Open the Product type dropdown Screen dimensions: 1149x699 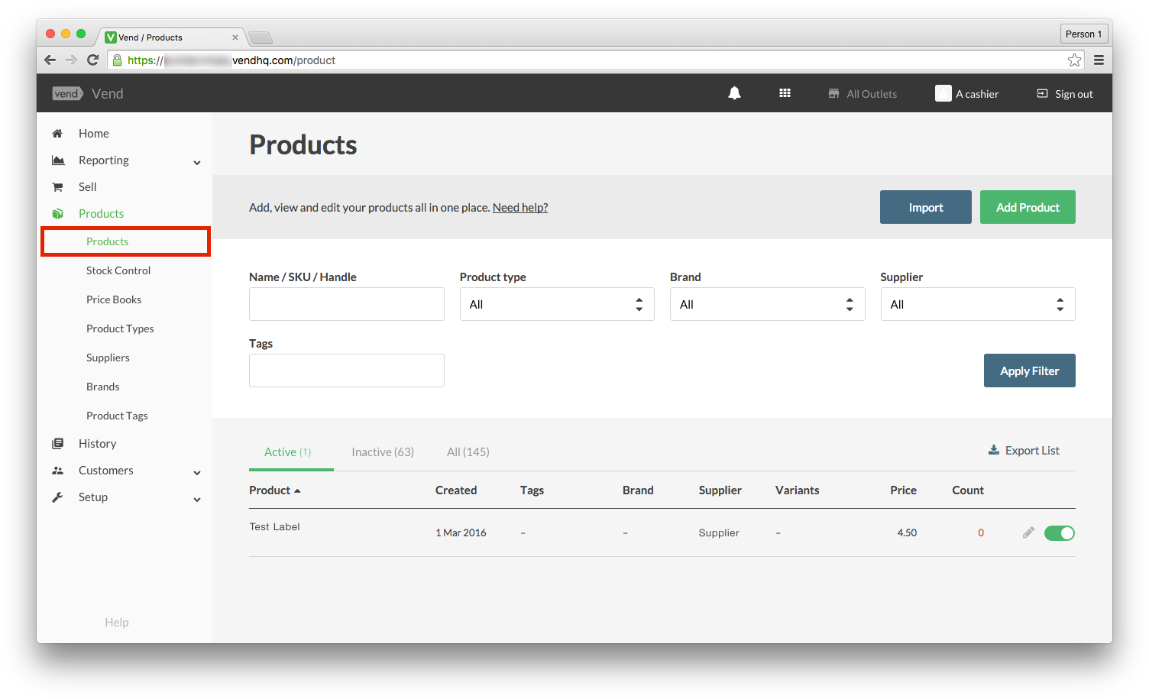(556, 304)
